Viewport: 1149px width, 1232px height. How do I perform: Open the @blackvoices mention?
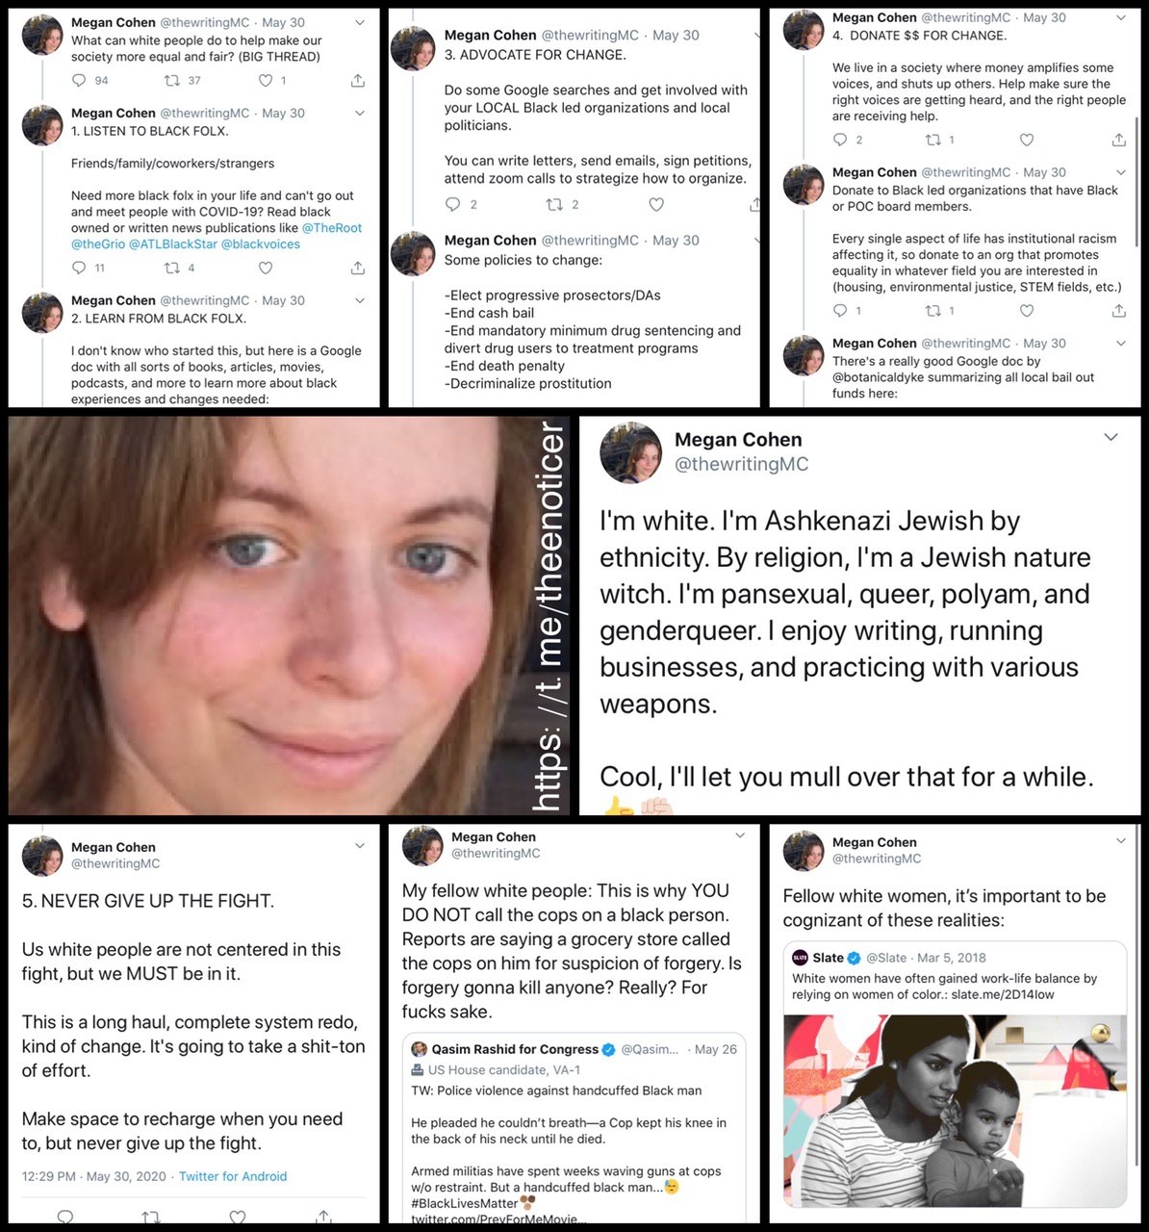coord(261,244)
